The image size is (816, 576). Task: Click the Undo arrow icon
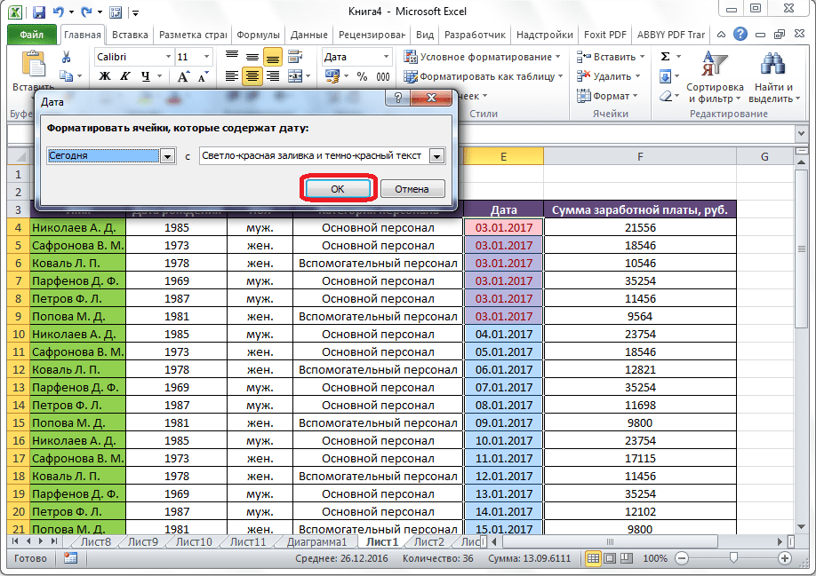[x=60, y=13]
